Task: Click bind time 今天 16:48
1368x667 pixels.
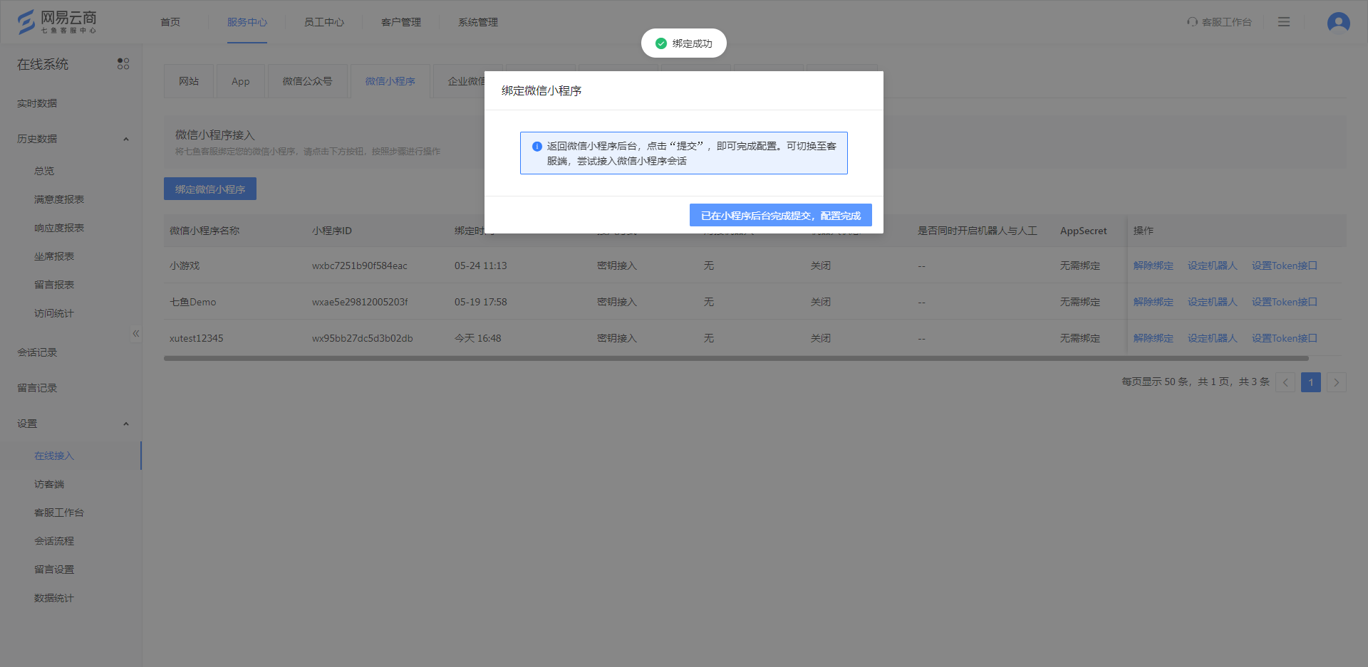Action: pyautogui.click(x=478, y=338)
